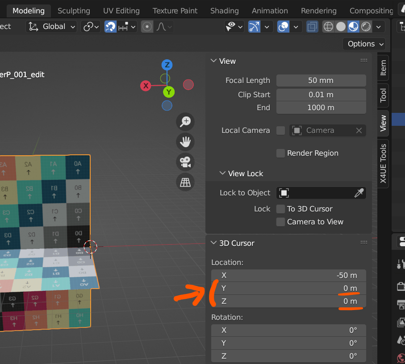Switch to Animation workspace tab
The width and height of the screenshot is (405, 364).
(270, 11)
